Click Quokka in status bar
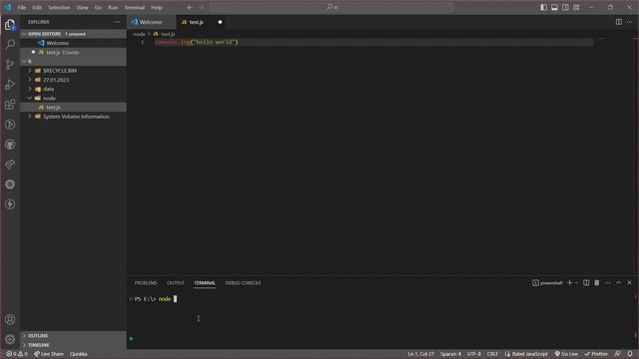 click(x=79, y=354)
